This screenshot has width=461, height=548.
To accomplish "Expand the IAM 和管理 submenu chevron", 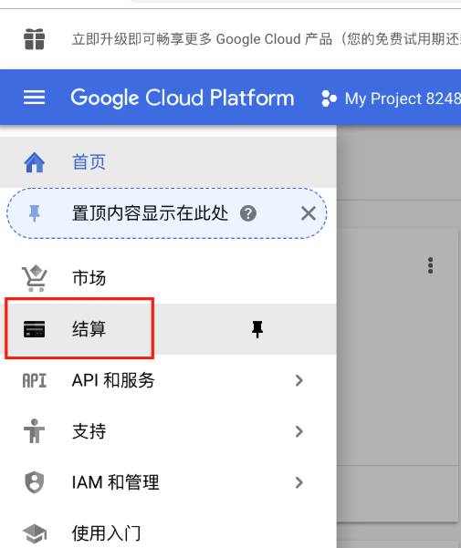I will coord(299,482).
